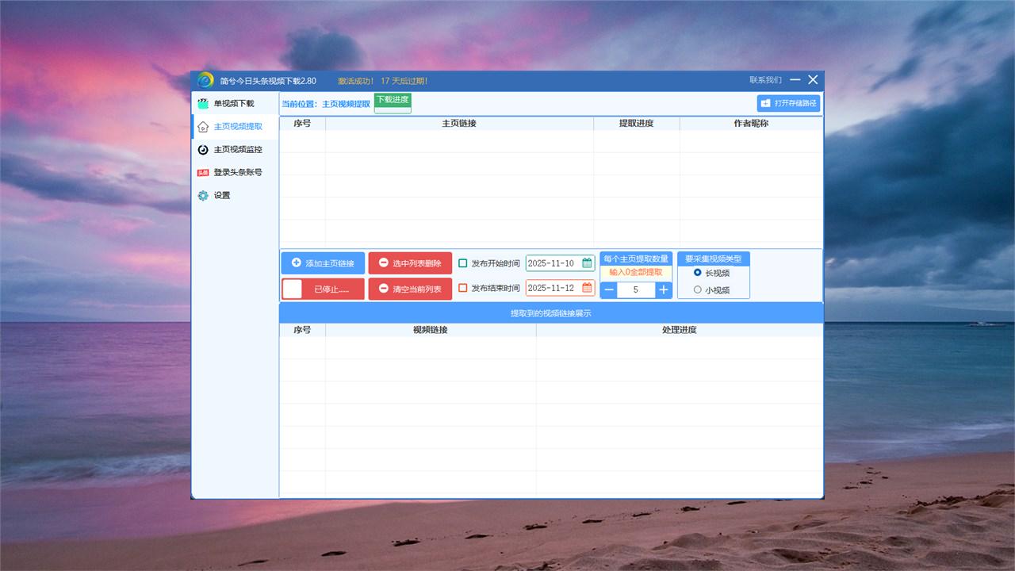Click the app logo in title bar
The height and width of the screenshot is (571, 1015).
coord(205,81)
